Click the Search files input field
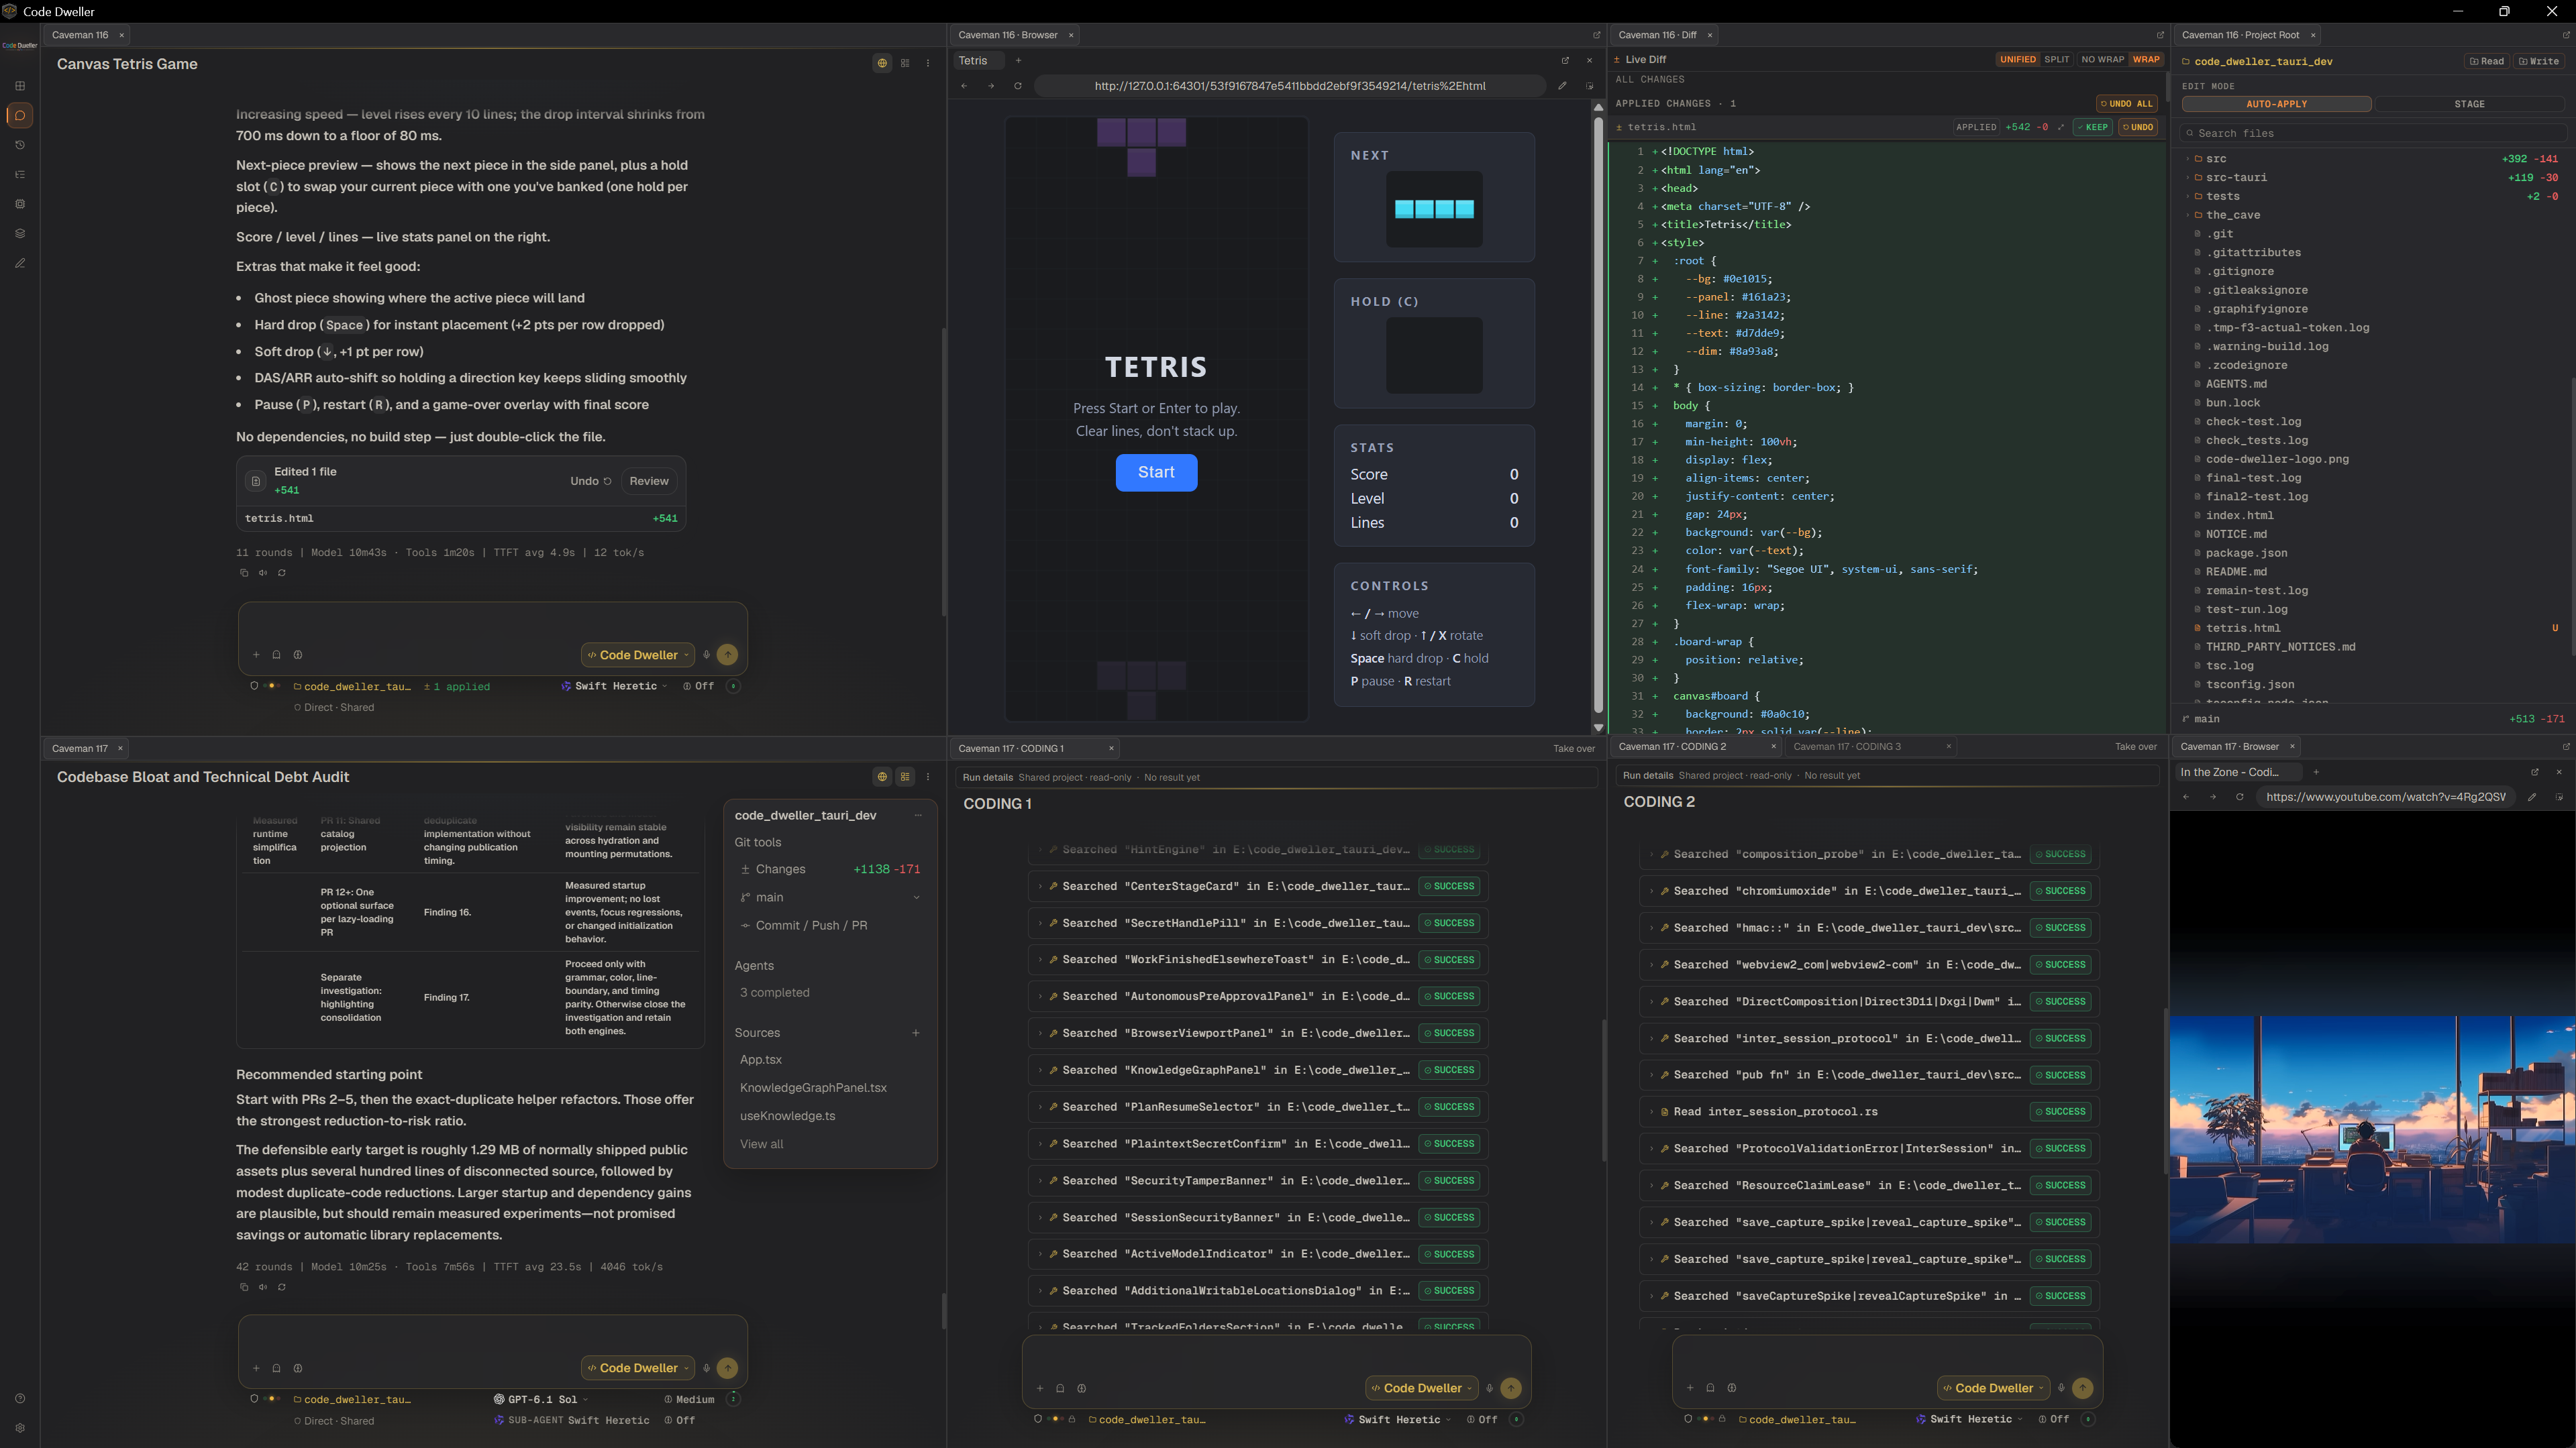The height and width of the screenshot is (1448, 2576). coord(2372,133)
